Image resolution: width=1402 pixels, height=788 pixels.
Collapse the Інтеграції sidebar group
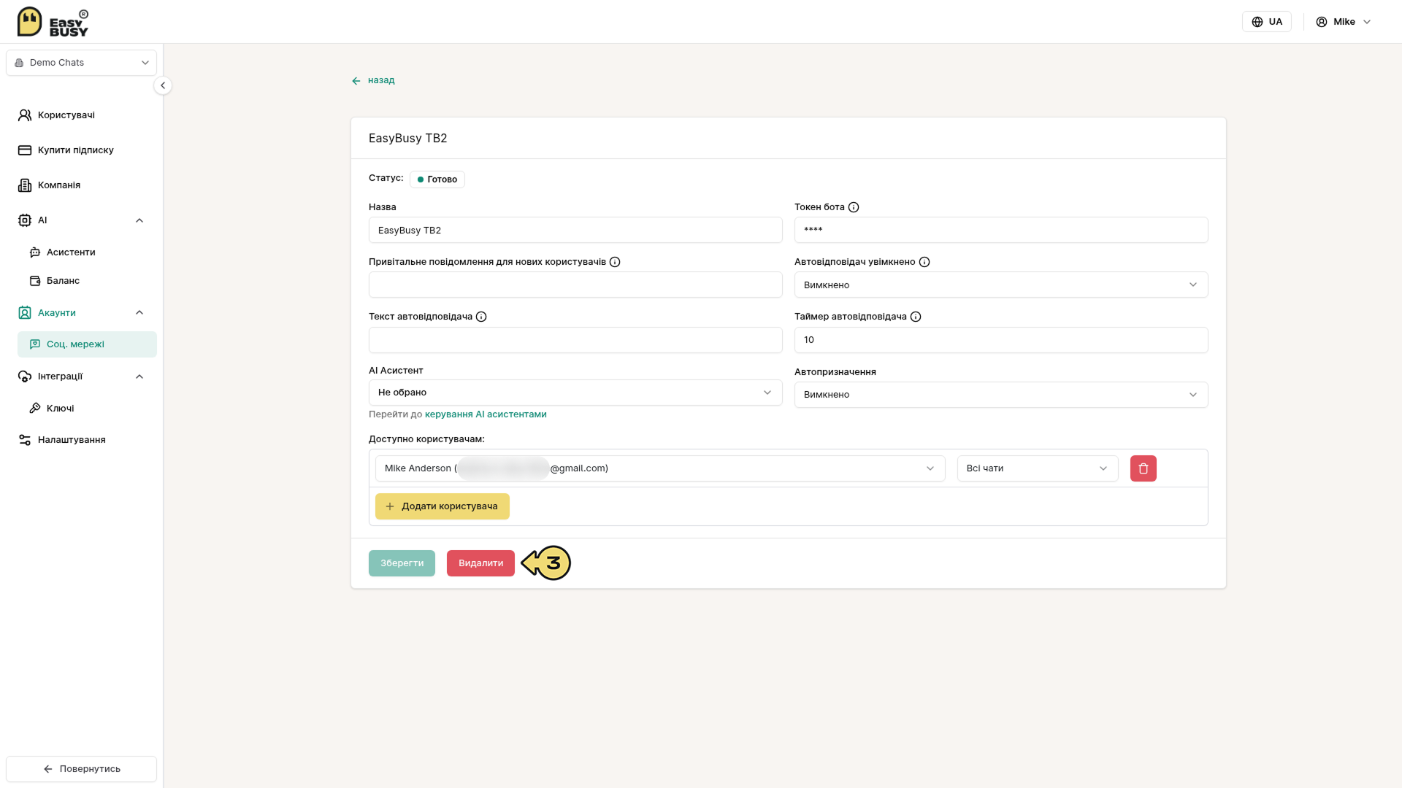click(x=139, y=376)
